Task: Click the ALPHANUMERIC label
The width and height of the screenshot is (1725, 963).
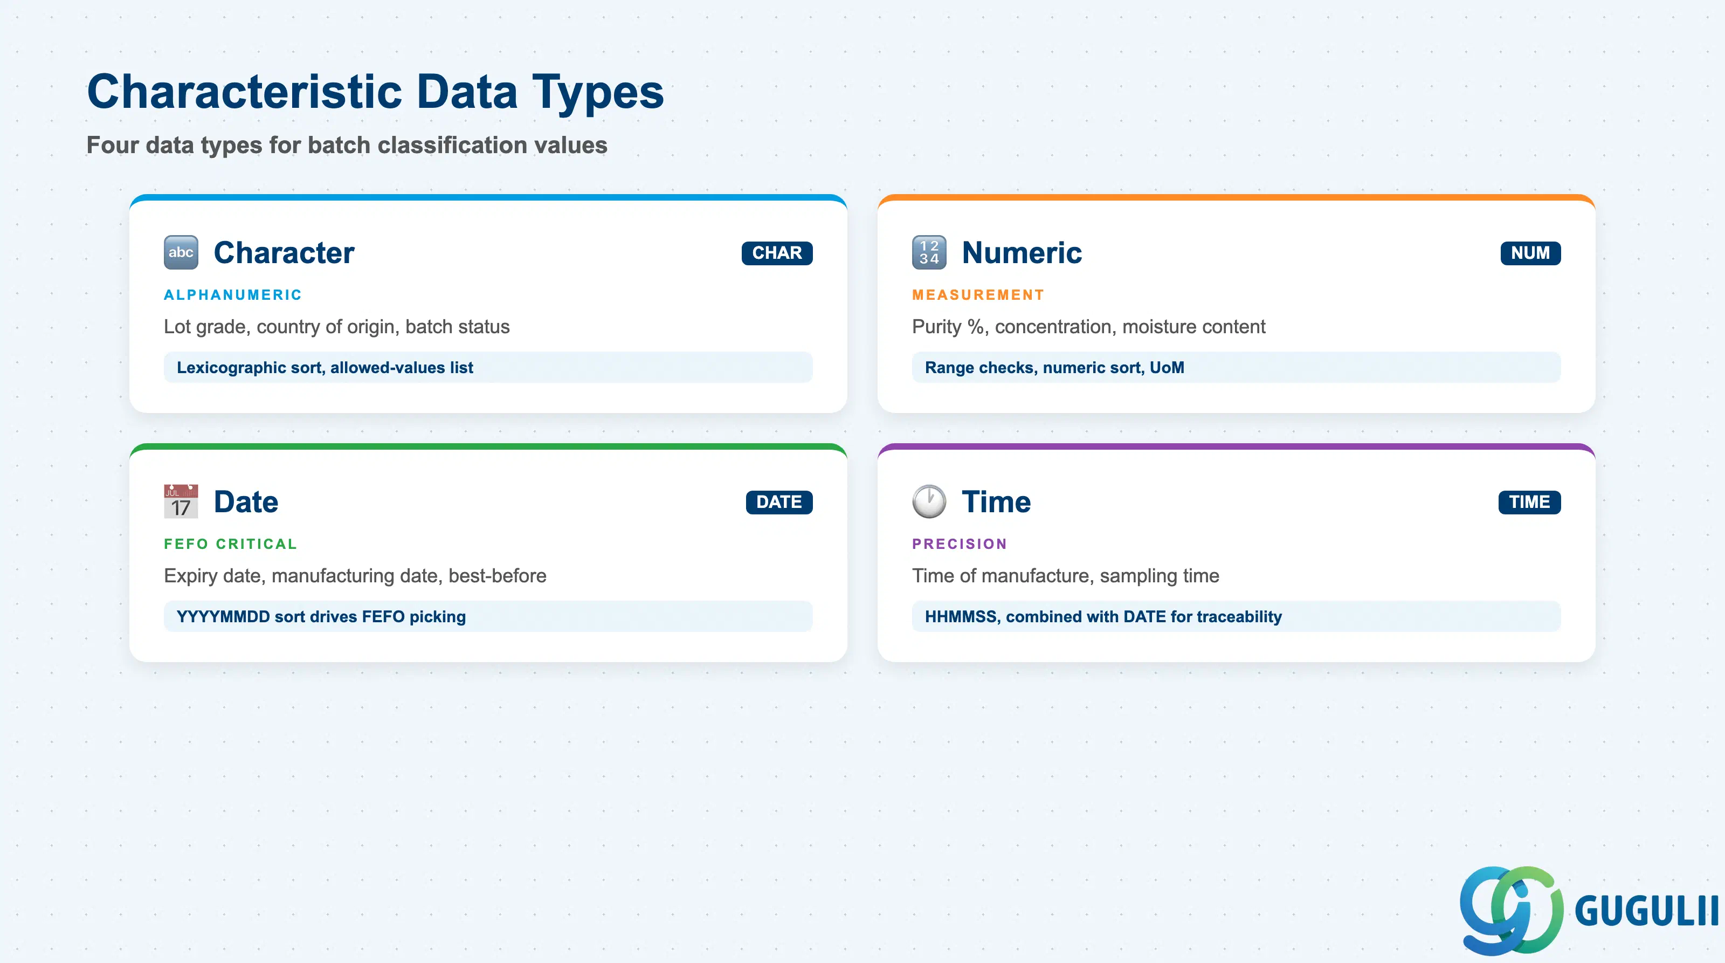Action: [x=233, y=294]
